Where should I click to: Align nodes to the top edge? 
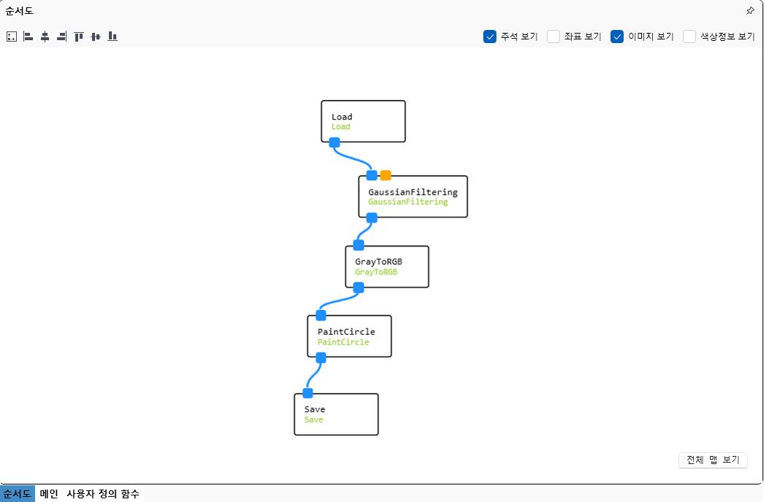click(x=79, y=36)
